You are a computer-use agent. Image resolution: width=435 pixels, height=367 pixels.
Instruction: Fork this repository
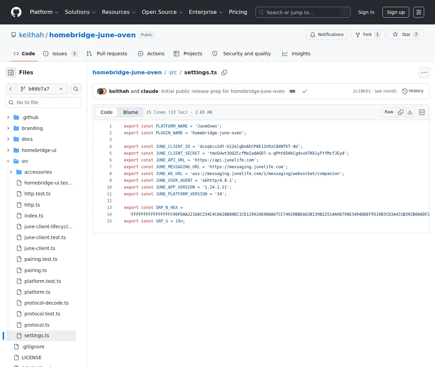pos(368,35)
